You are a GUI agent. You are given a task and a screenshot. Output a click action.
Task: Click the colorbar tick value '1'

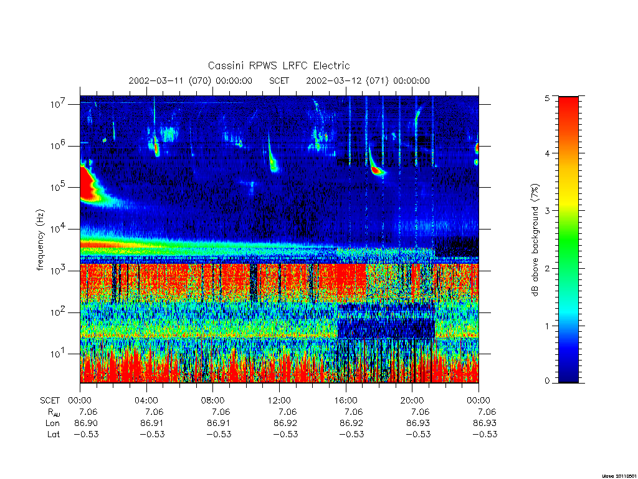tap(547, 326)
